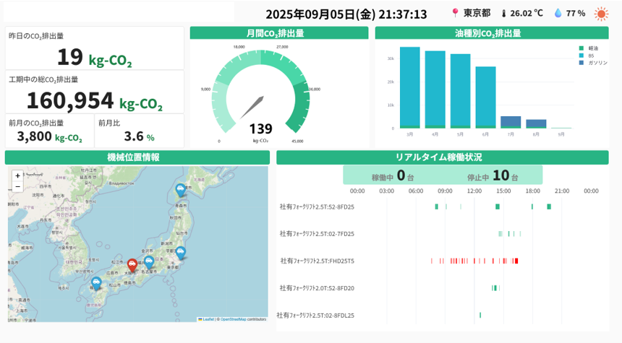Click the 18,000 gauge tick label
622x343 pixels.
(239, 47)
